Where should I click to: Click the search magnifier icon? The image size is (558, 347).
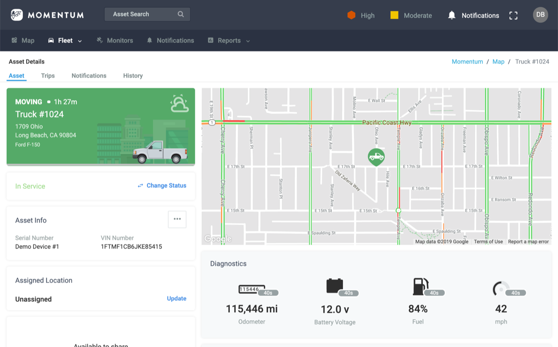[x=181, y=14]
